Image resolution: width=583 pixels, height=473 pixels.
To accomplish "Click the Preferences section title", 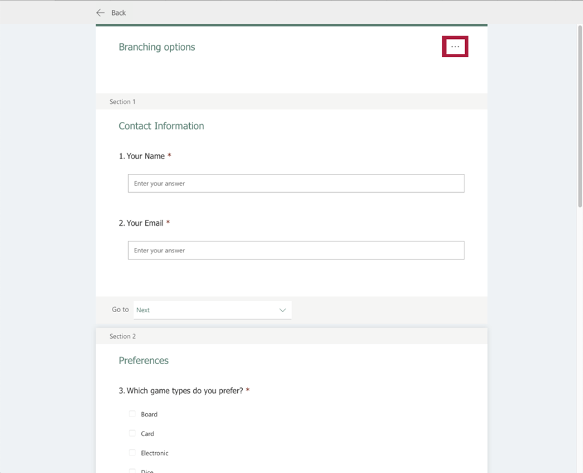I will point(143,360).
